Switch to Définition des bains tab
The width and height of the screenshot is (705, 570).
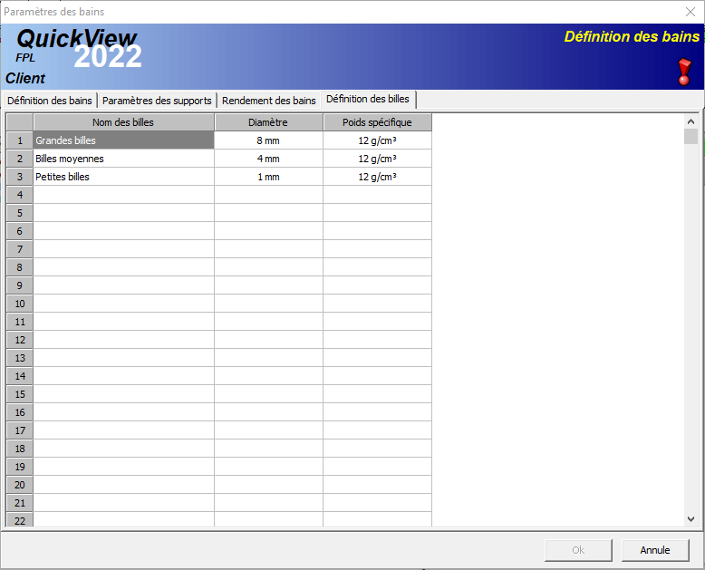click(50, 101)
